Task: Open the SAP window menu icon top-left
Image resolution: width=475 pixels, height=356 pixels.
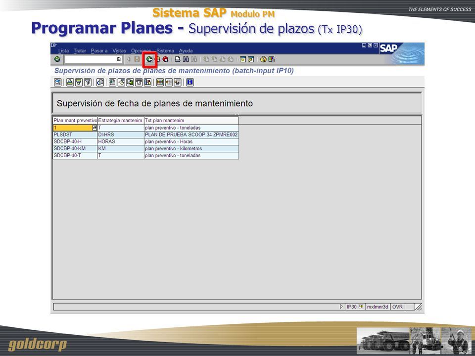Action: [54, 45]
